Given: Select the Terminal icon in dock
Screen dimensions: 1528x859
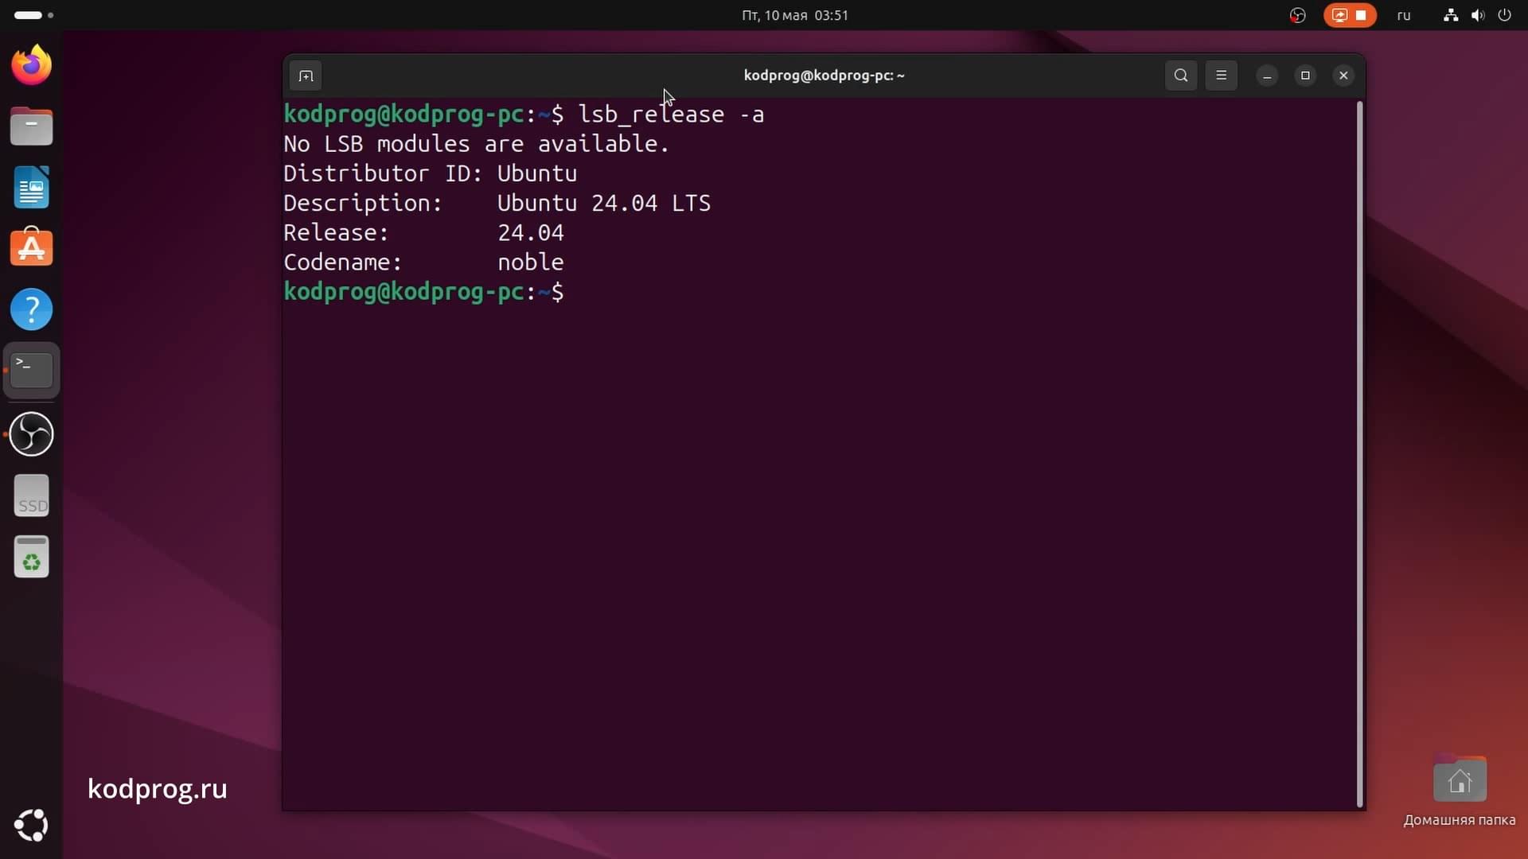Looking at the screenshot, I should [x=32, y=371].
